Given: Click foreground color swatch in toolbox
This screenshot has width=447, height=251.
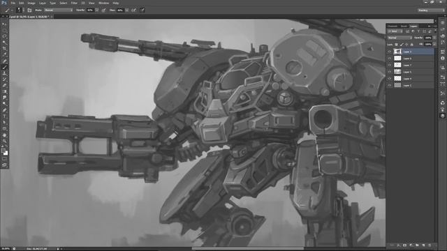Looking at the screenshot, I should (3, 151).
